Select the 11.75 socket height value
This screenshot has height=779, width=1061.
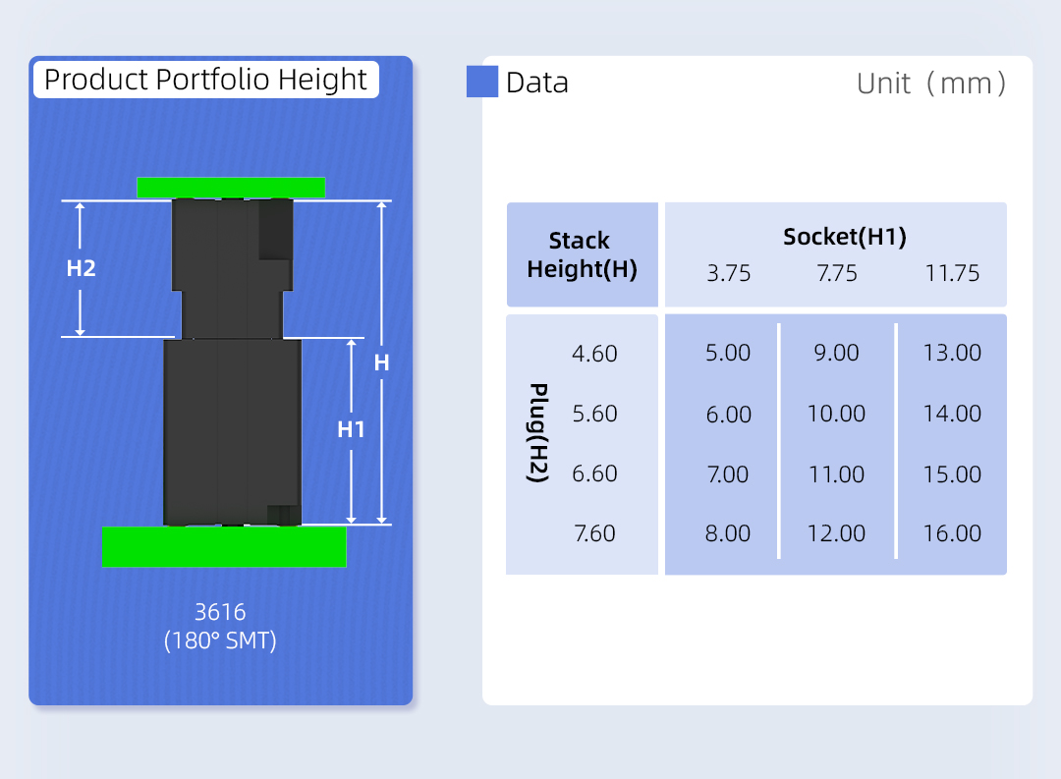952,273
